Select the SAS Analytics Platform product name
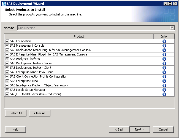179x138 pixels. 25,59
